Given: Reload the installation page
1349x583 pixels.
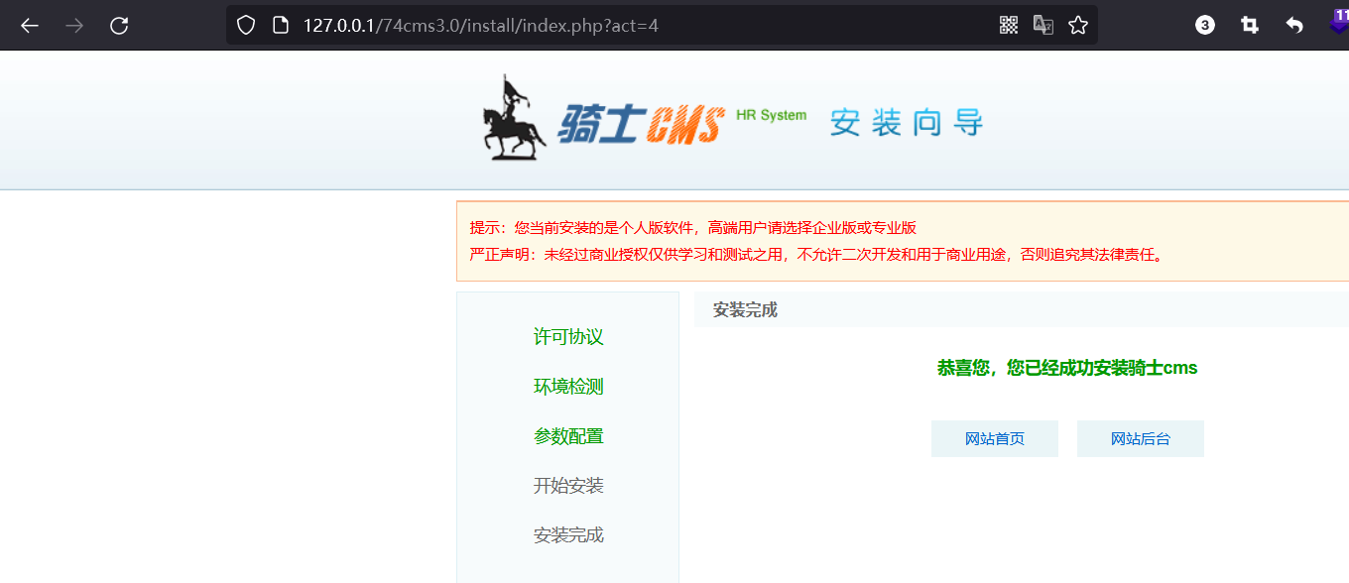Looking at the screenshot, I should coord(119,25).
